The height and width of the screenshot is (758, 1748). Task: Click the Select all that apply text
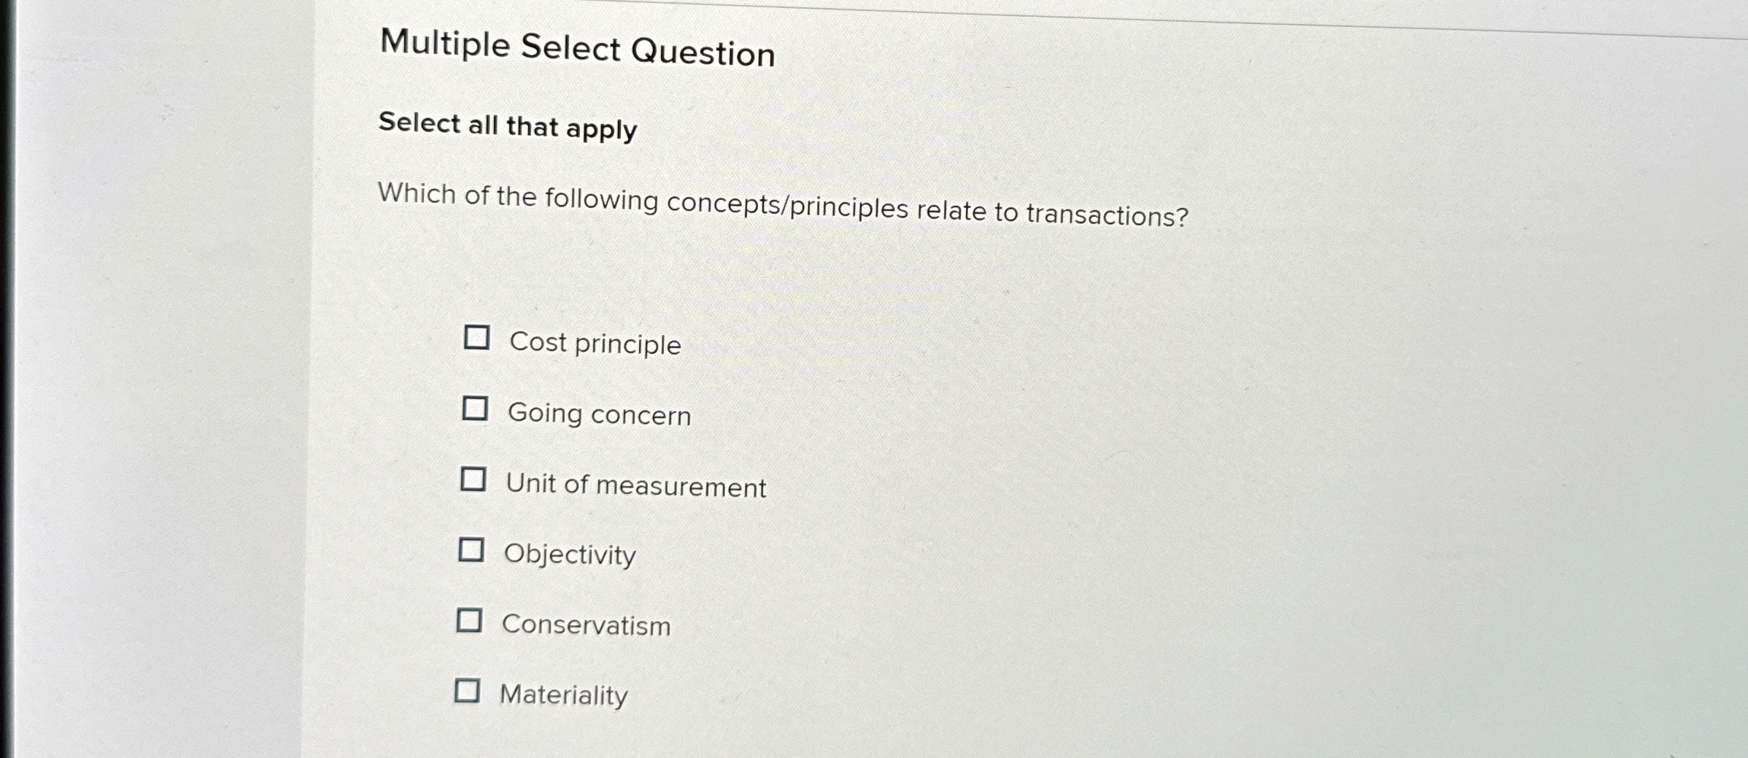(x=508, y=128)
